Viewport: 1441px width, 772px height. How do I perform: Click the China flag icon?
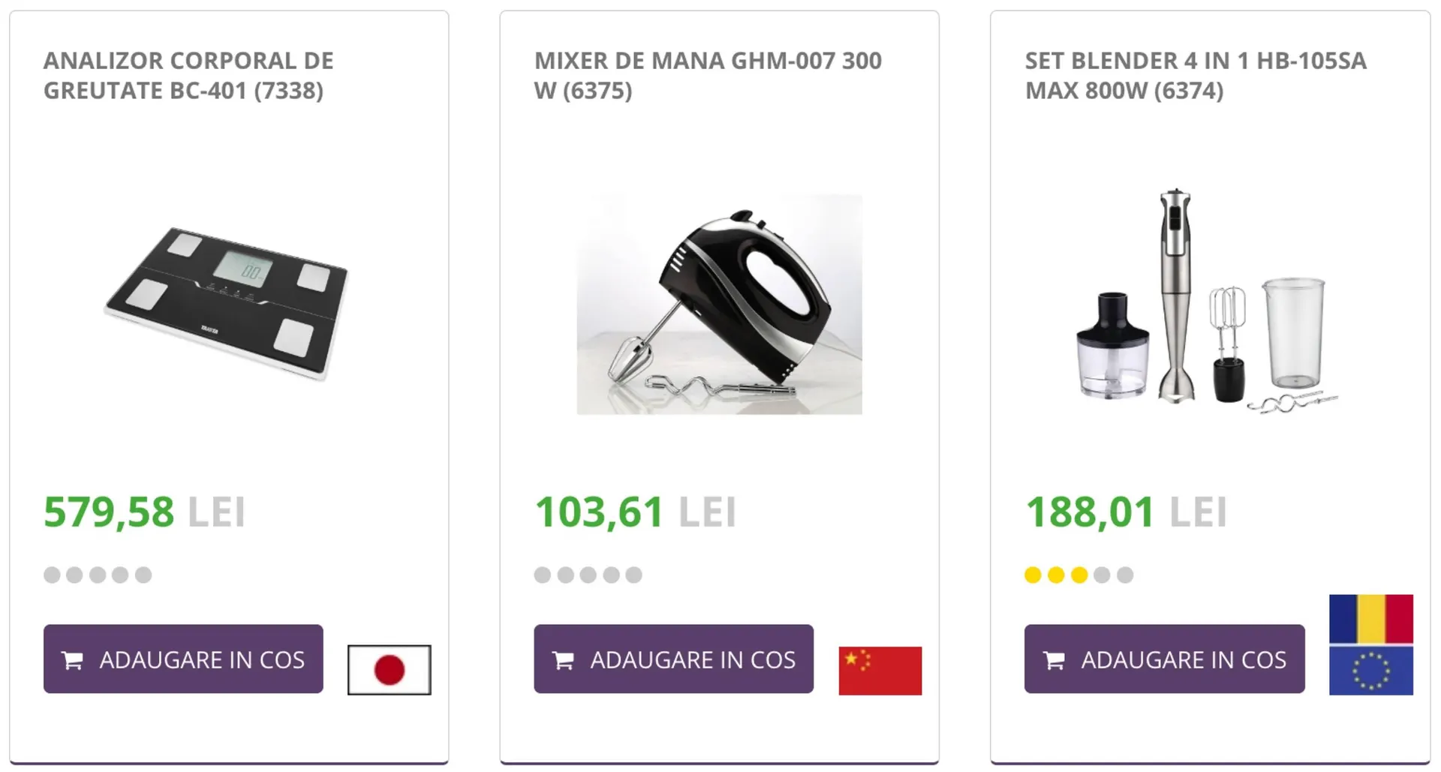[x=880, y=670]
